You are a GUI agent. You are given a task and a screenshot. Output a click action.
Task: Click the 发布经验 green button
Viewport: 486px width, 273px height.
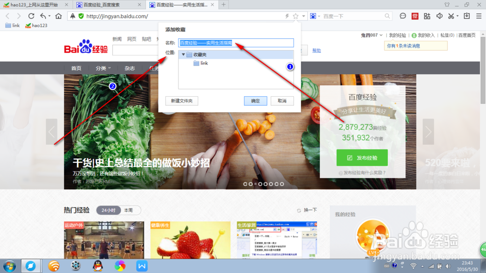point(362,158)
